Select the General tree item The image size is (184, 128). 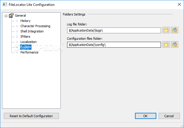(20, 15)
